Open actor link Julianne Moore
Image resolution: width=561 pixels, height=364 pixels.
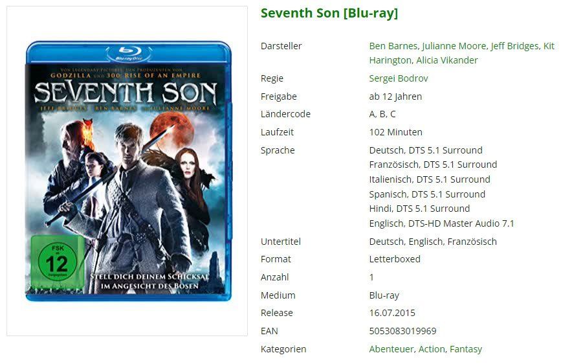click(x=454, y=46)
